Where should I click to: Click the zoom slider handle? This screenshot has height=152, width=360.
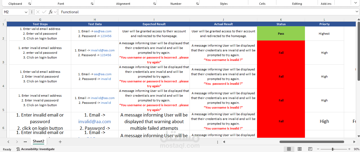point(332,149)
